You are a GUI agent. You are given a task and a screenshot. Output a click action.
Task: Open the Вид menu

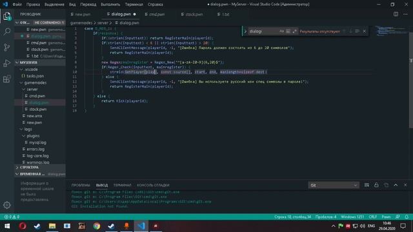tap(72, 5)
